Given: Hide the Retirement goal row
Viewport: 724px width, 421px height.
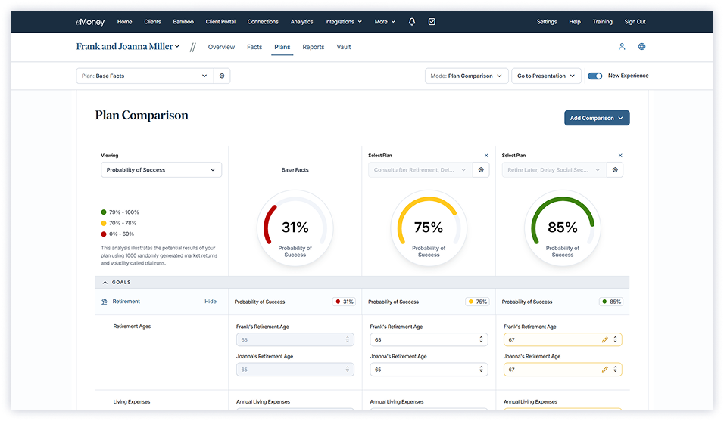Looking at the screenshot, I should (x=210, y=302).
